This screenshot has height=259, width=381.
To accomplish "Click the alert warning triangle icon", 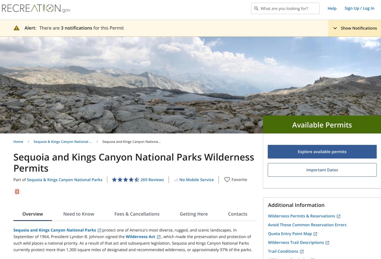I will pos(16,28).
